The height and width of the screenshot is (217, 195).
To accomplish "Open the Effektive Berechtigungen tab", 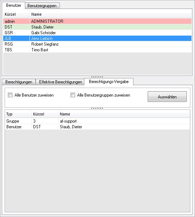I will point(60,82).
